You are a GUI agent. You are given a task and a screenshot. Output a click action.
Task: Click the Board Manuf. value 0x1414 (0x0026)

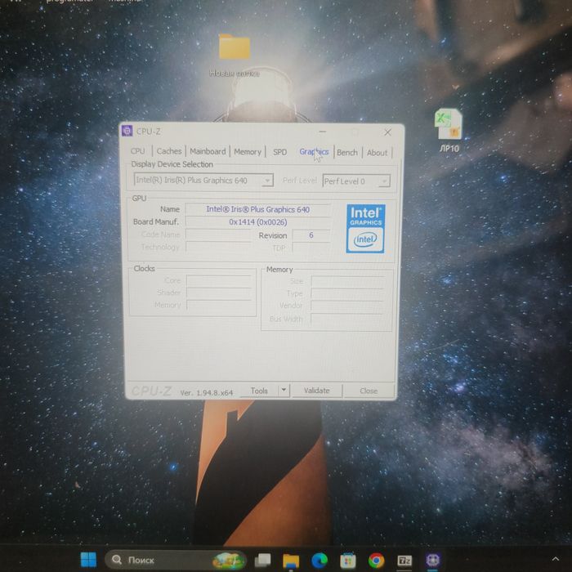(257, 221)
